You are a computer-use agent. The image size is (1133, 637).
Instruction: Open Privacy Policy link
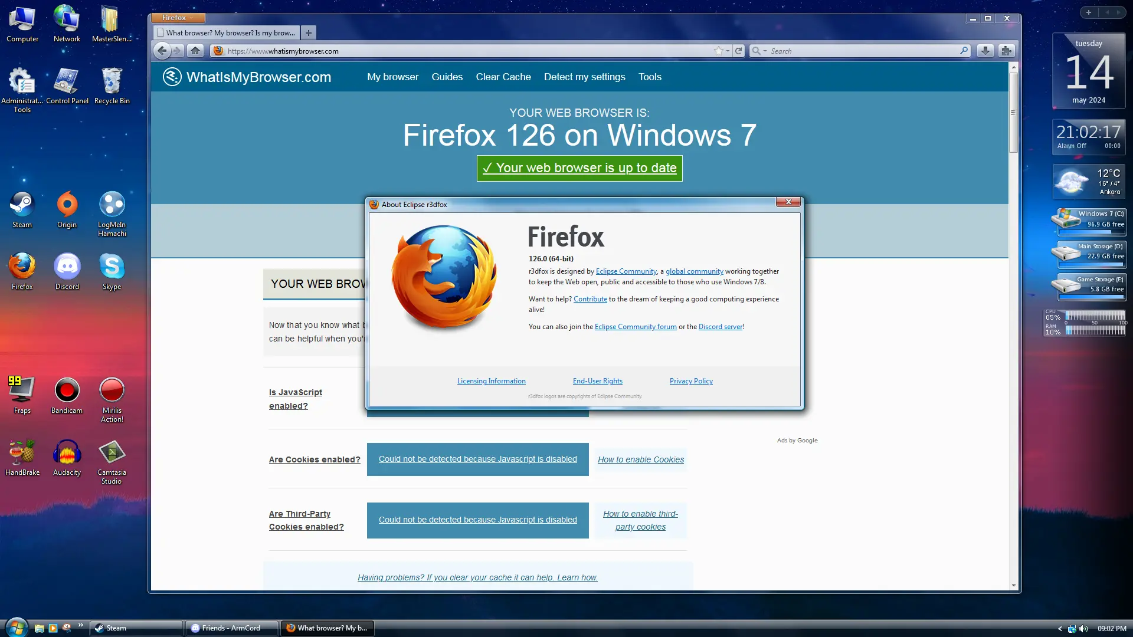(691, 381)
